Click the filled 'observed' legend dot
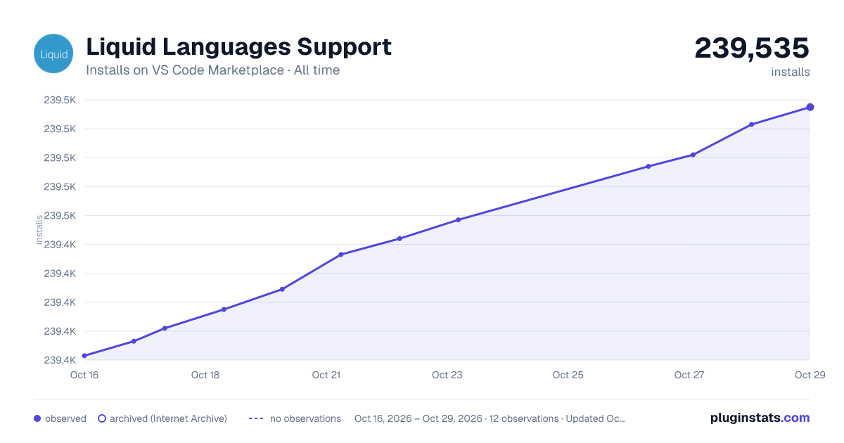844x443 pixels. click(x=37, y=418)
